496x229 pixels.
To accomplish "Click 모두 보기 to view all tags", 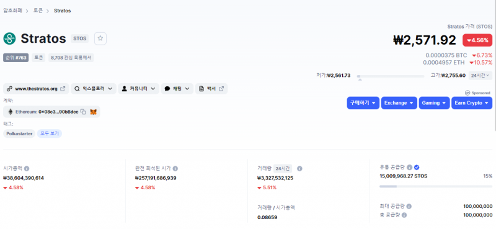I will tap(50, 133).
